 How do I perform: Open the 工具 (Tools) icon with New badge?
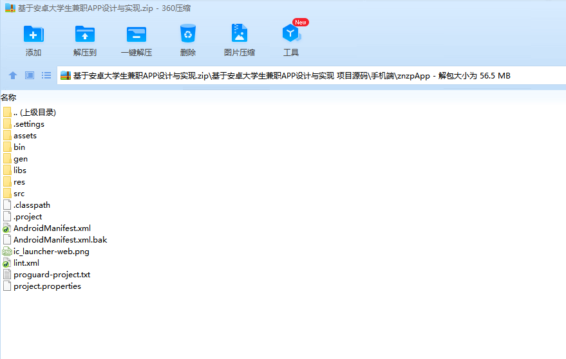(291, 33)
